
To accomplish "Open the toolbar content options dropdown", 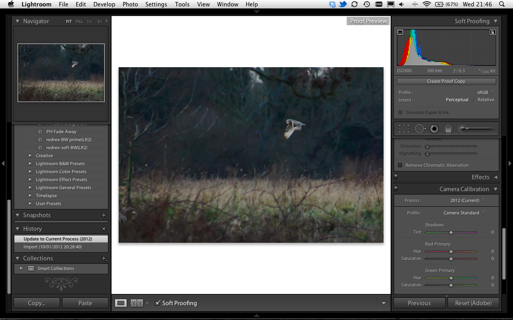I will tap(384, 303).
